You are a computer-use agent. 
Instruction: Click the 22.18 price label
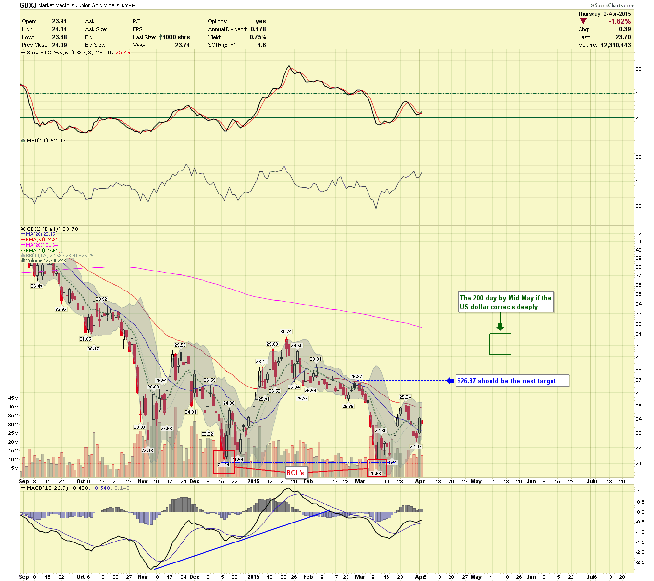pyautogui.click(x=147, y=450)
